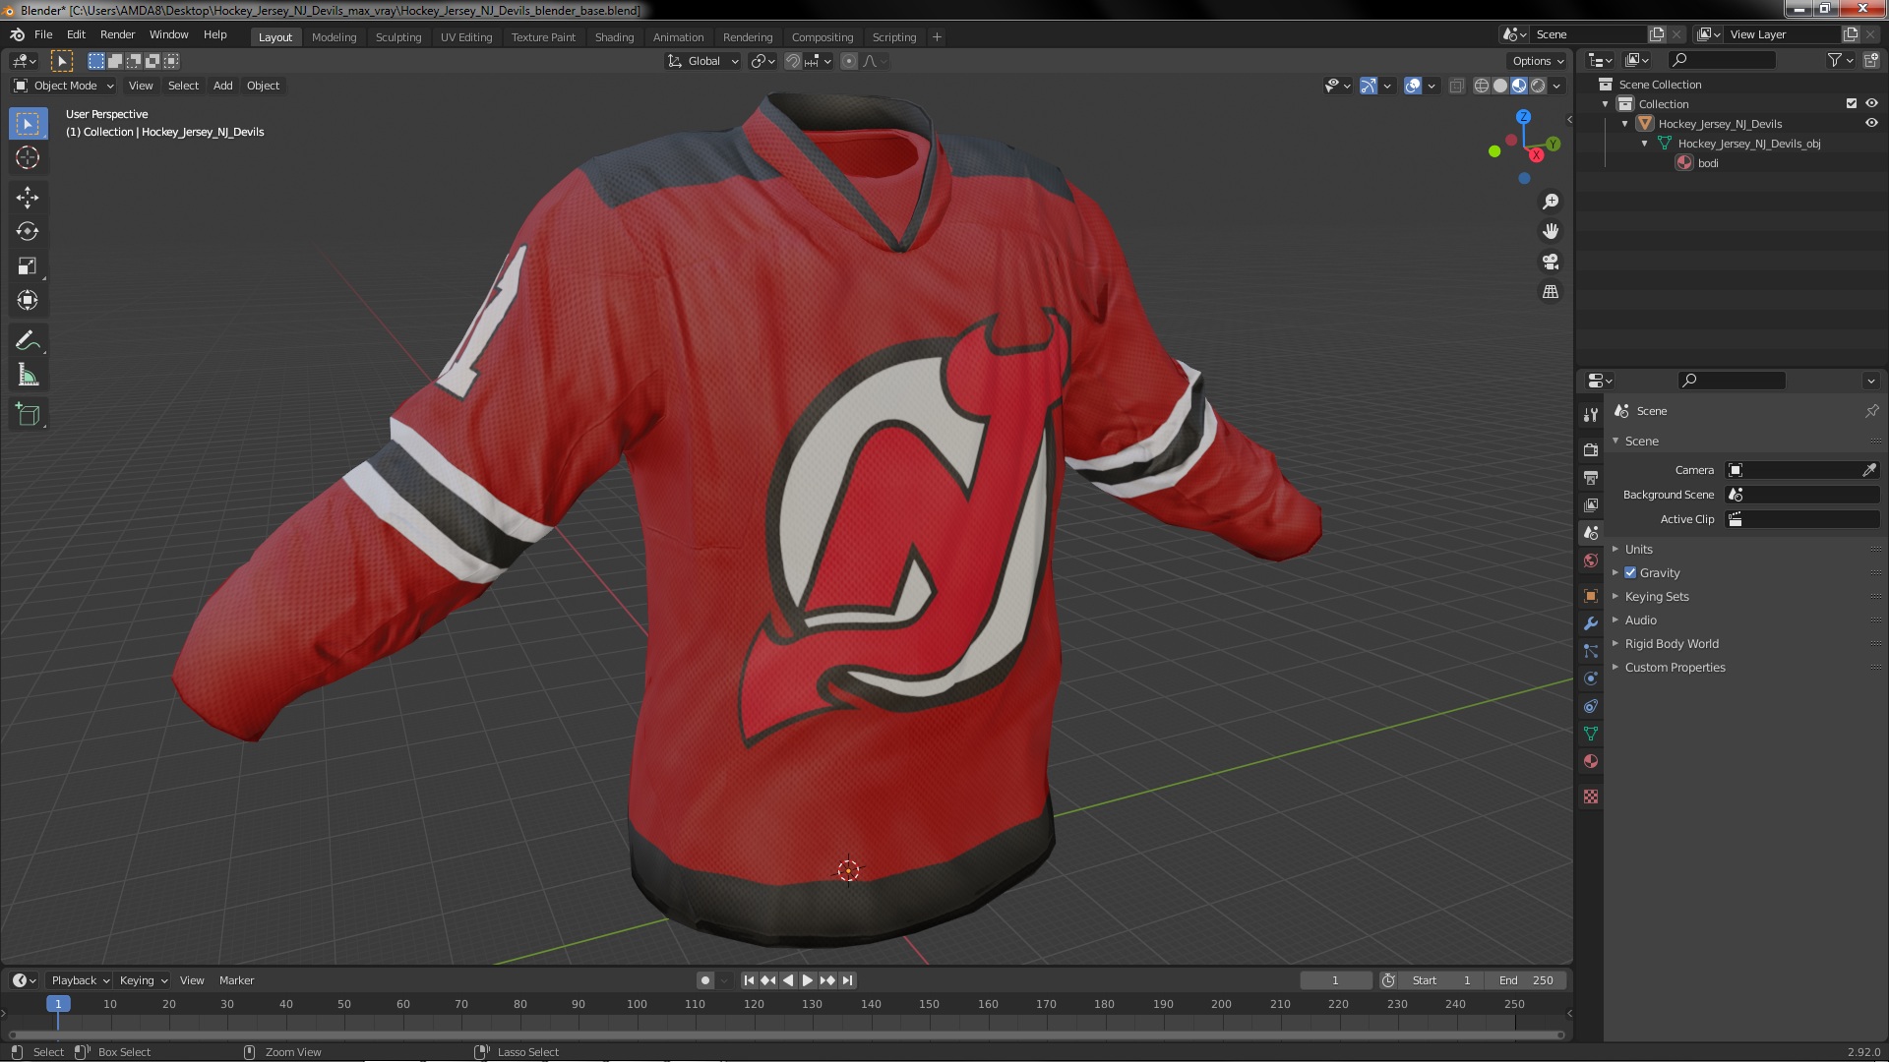Open the Output properties tab
The width and height of the screenshot is (1889, 1062).
point(1591,477)
